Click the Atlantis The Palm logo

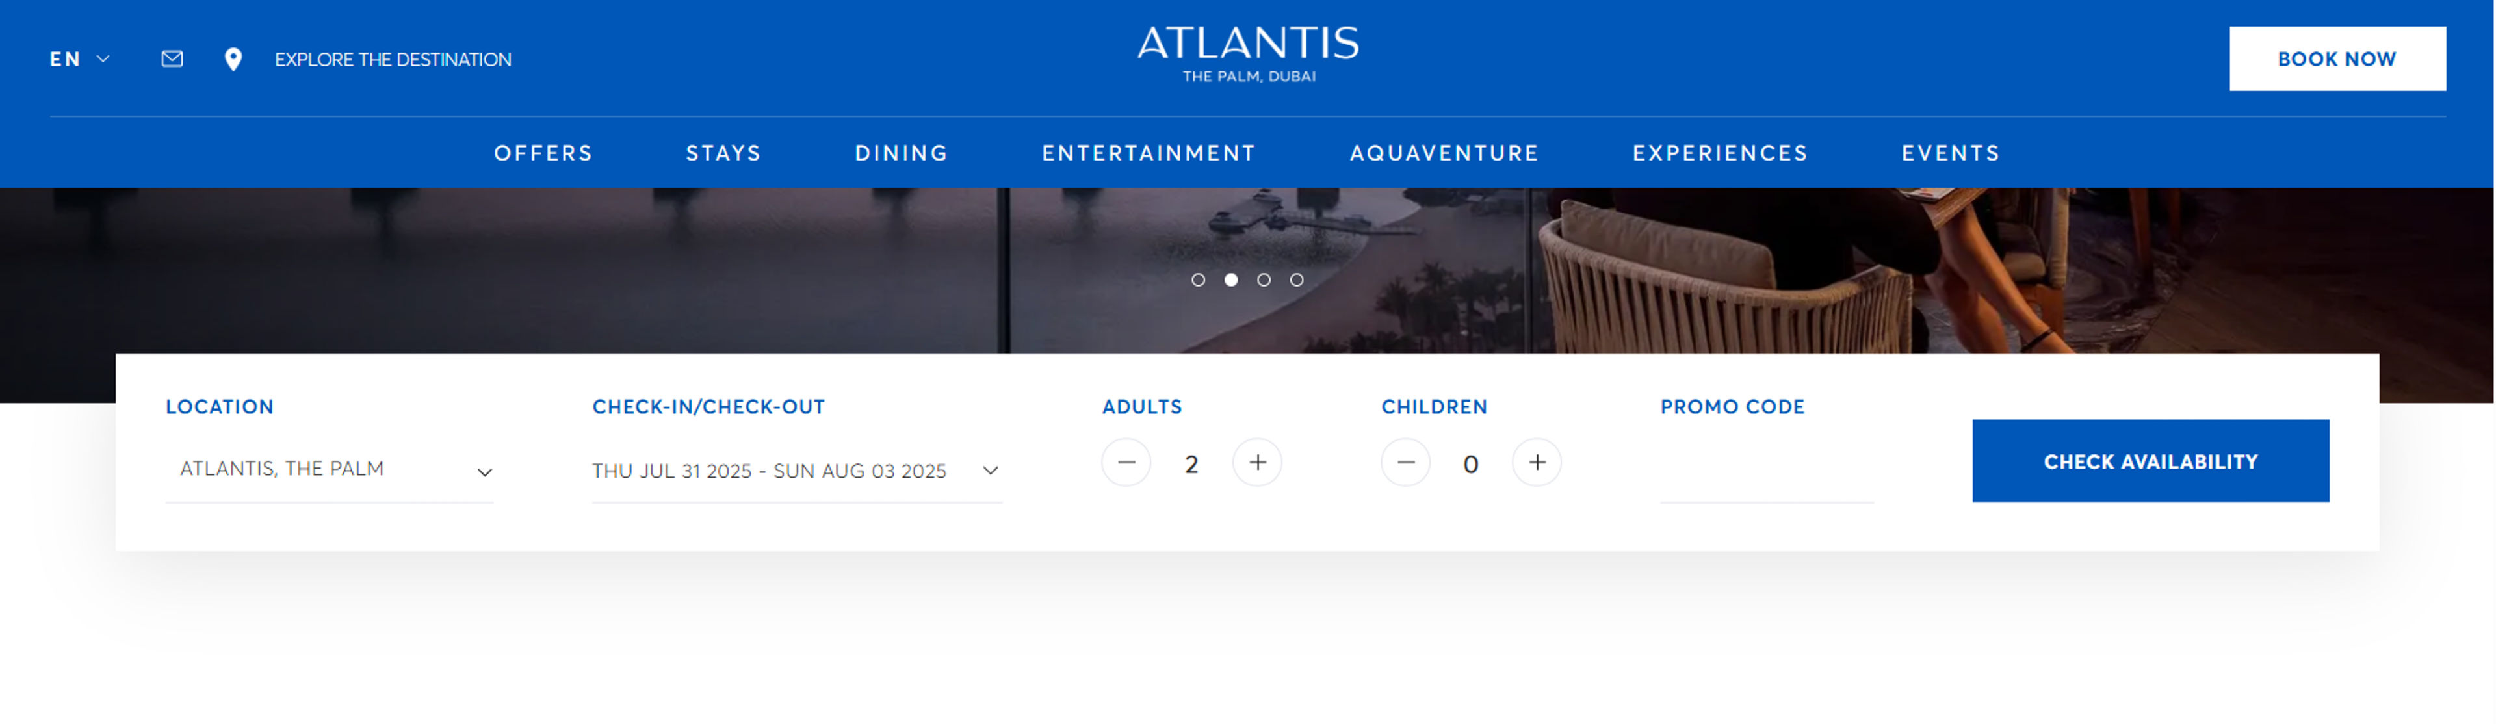(1248, 55)
